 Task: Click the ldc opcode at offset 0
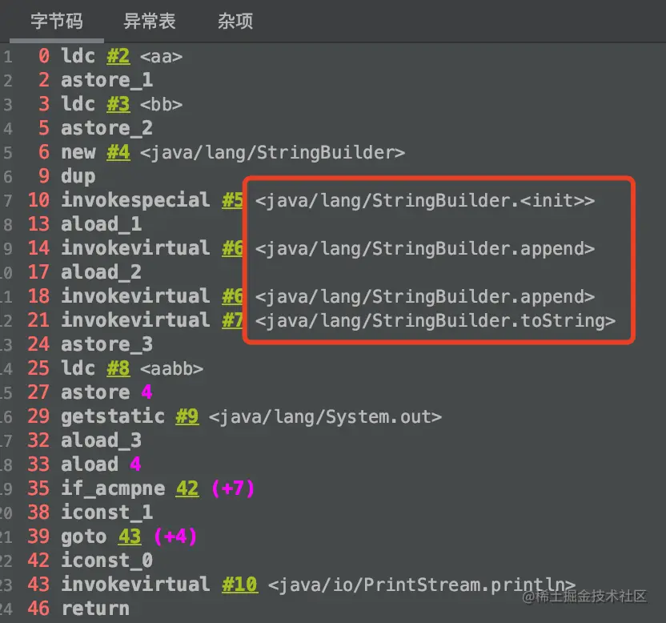click(78, 56)
